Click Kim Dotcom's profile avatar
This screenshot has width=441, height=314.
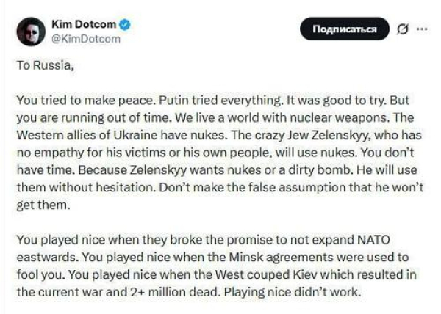coord(29,32)
